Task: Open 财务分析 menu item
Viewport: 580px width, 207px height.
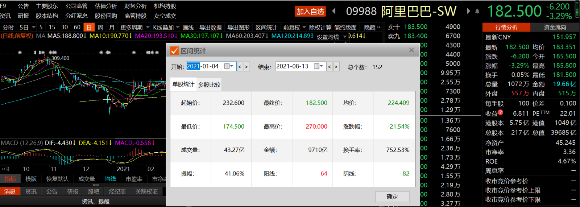Action: click(x=135, y=6)
